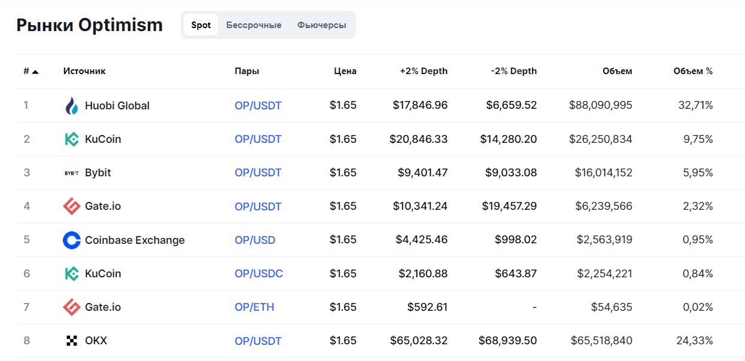
Task: Open Gate.io OP/ETH pair link
Action: coord(254,307)
